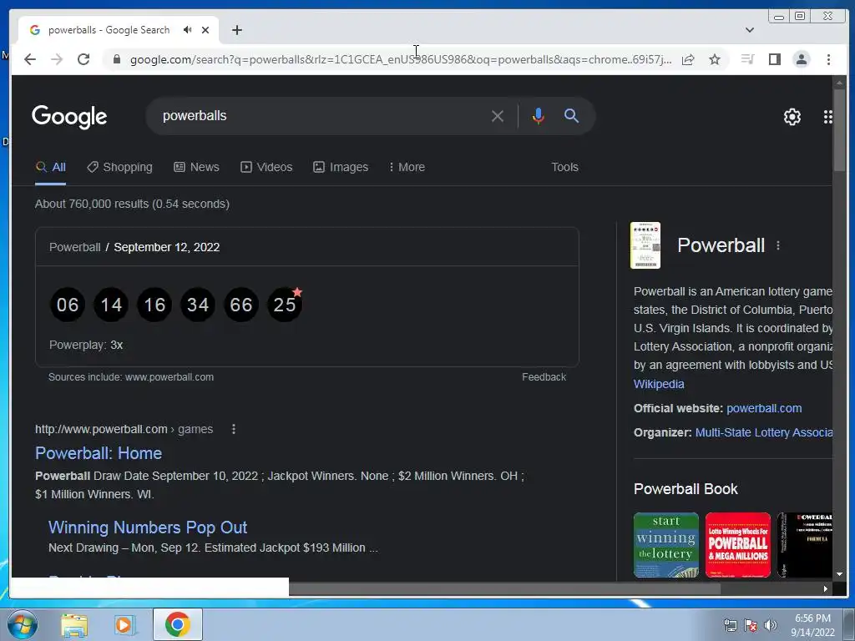Click the Powerball breadcrumb text
855x641 pixels.
pos(74,247)
